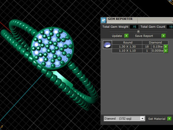Click the Total Gem Weight value .15

(134, 27)
